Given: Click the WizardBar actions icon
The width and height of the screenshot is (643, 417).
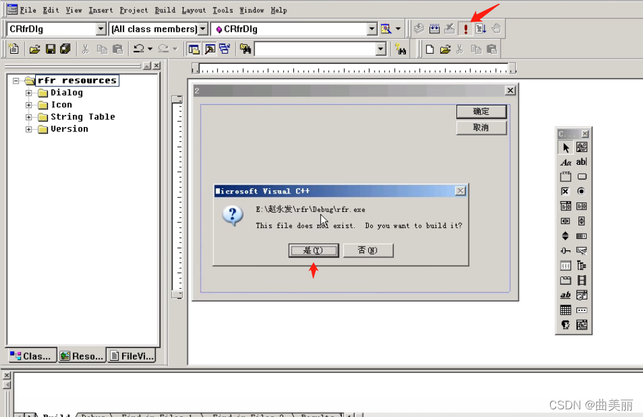Looking at the screenshot, I should pyautogui.click(x=386, y=29).
